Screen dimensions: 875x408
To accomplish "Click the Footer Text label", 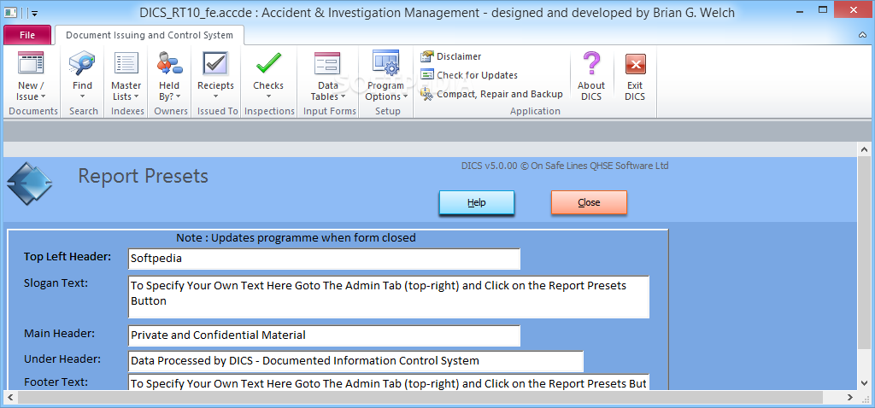I will click(x=56, y=382).
